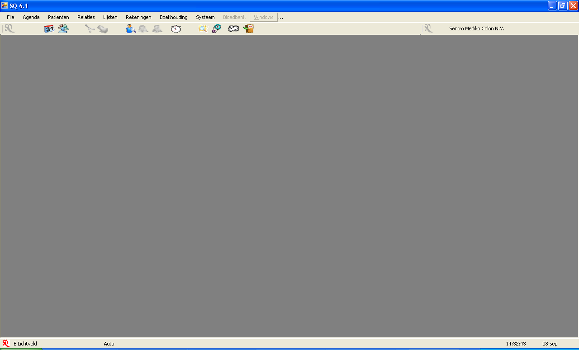Viewport: 579px width, 350px height.
Task: Click the SQ logo at the toolbar start
Action: click(9, 29)
